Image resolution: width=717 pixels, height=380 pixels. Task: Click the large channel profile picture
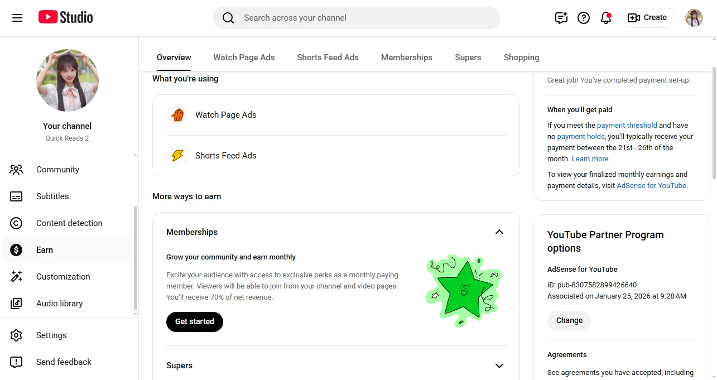68,80
